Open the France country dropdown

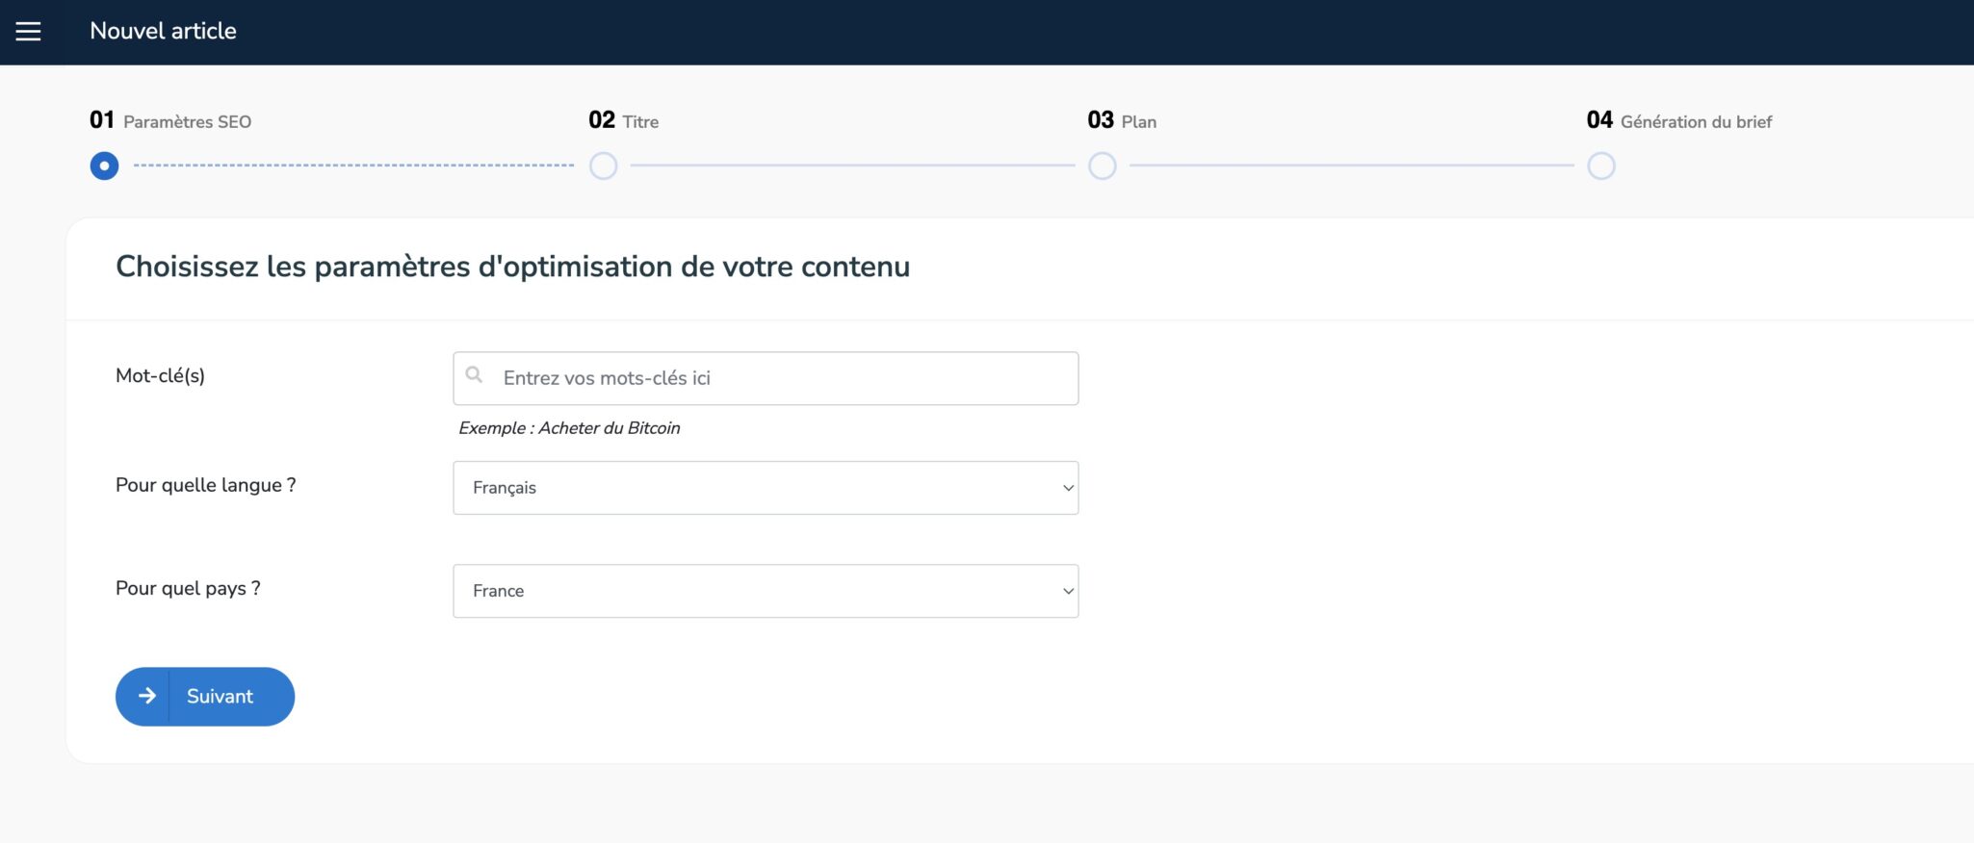[x=766, y=591]
